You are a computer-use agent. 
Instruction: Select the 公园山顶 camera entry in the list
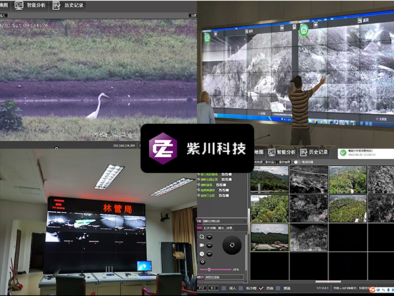(x=209, y=180)
